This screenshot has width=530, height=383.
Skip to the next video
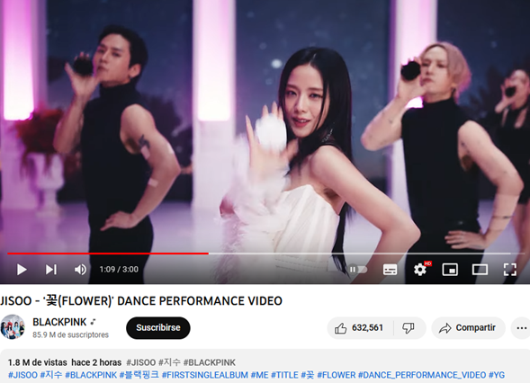pyautogui.click(x=51, y=270)
